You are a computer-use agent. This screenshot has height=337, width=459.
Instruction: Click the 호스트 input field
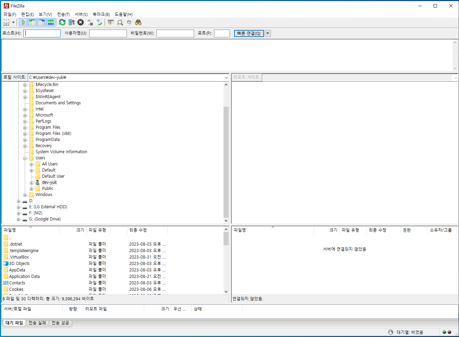[42, 33]
